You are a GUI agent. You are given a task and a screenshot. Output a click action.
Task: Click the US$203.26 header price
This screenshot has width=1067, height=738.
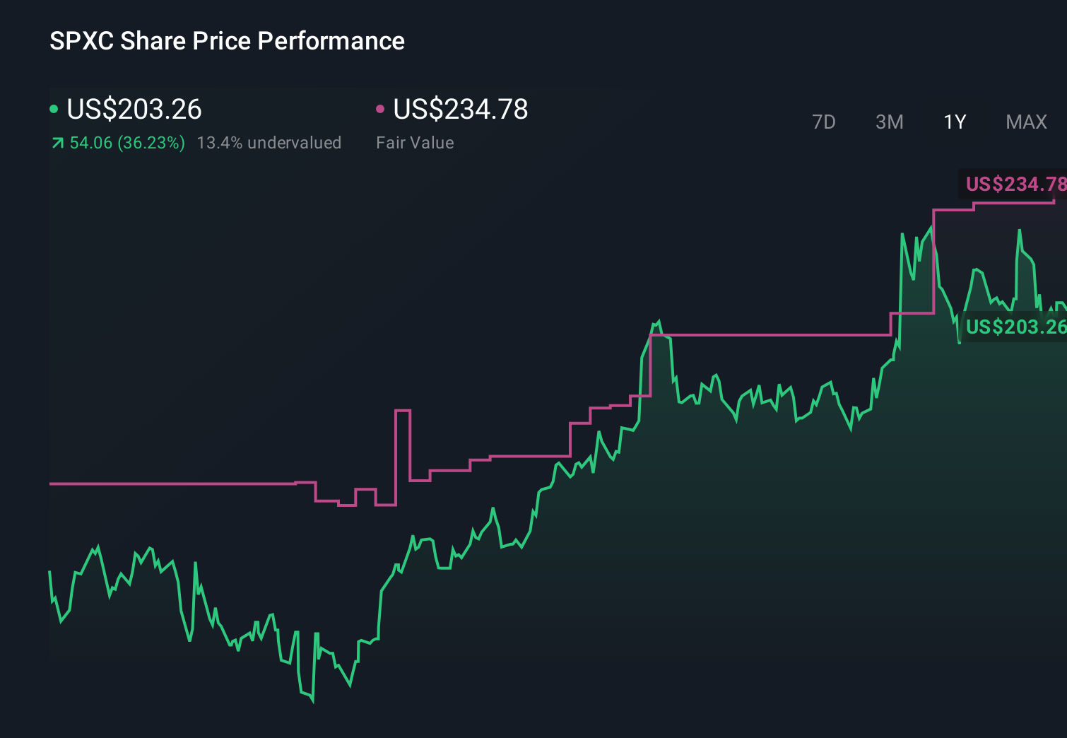coord(134,110)
